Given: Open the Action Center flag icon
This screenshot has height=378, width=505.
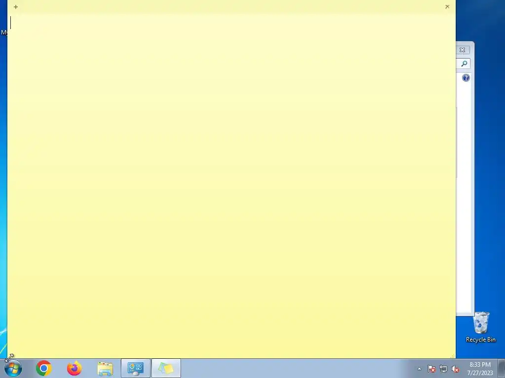Looking at the screenshot, I should point(432,369).
